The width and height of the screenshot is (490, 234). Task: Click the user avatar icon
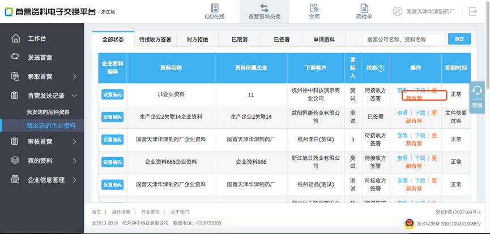(398, 11)
